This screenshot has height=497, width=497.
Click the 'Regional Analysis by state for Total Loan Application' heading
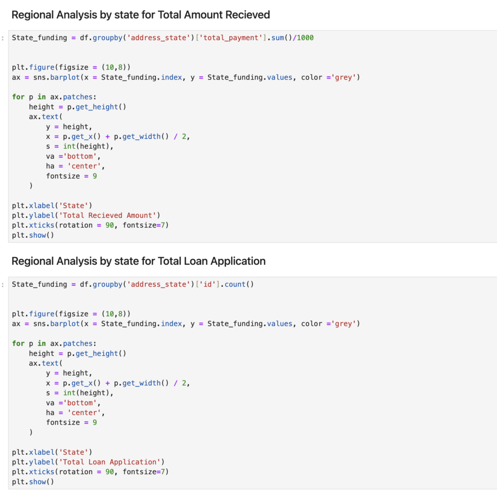coord(138,262)
